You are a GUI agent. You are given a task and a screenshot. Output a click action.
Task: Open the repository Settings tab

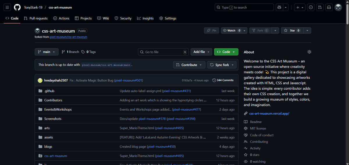(x=168, y=18)
